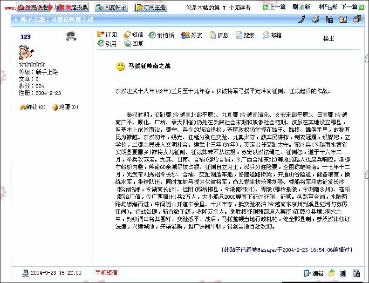This screenshot has height=283, width=369.
Task: Click 编辑 to edit the post
Action: 314,273
